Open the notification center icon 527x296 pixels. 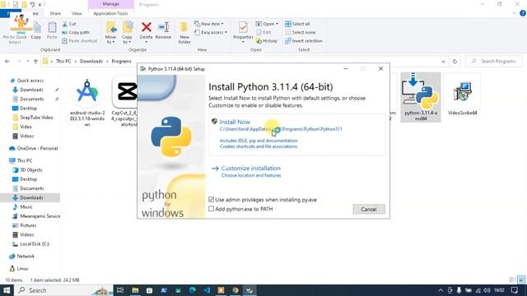514,290
